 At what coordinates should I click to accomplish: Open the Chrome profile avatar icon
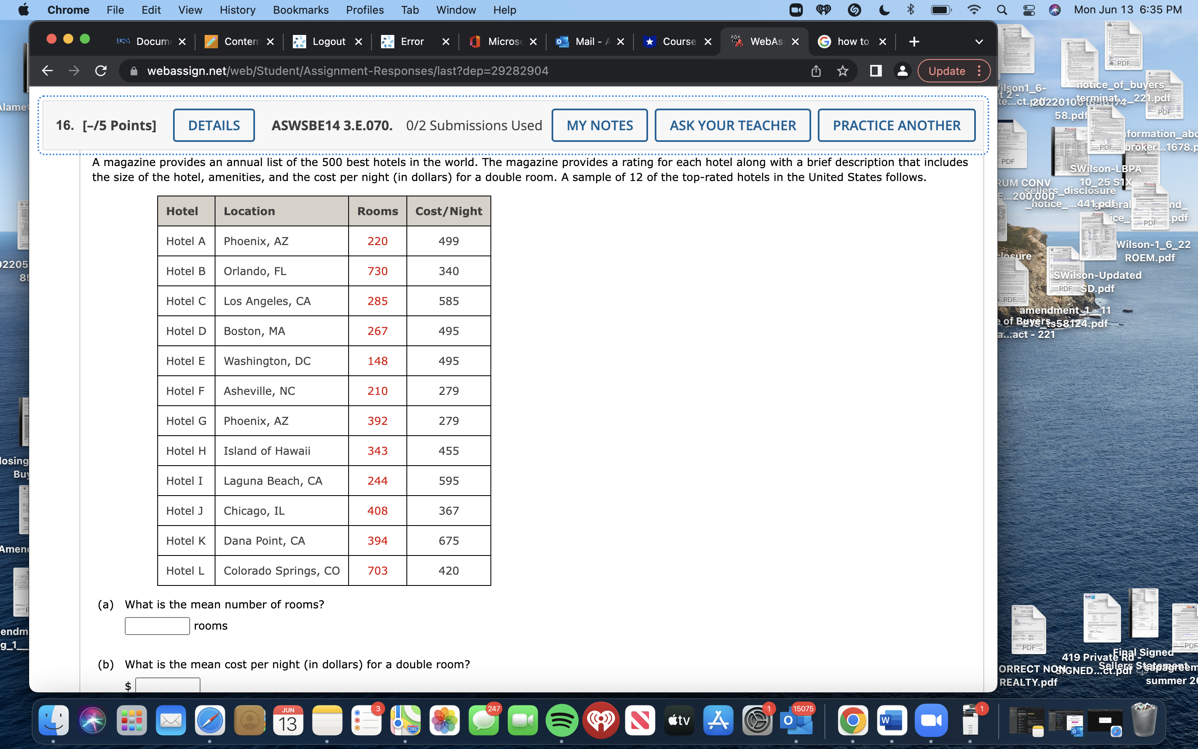(x=902, y=71)
